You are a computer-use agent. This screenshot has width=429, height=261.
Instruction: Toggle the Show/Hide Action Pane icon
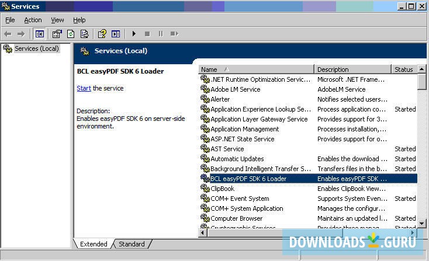116,34
